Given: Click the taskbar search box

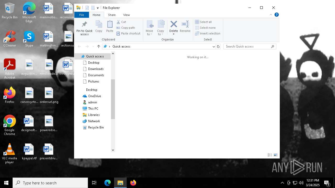Looking at the screenshot, I should pyautogui.click(x=50, y=183).
